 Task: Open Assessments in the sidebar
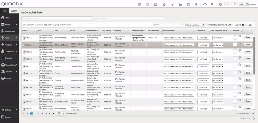(9, 31)
